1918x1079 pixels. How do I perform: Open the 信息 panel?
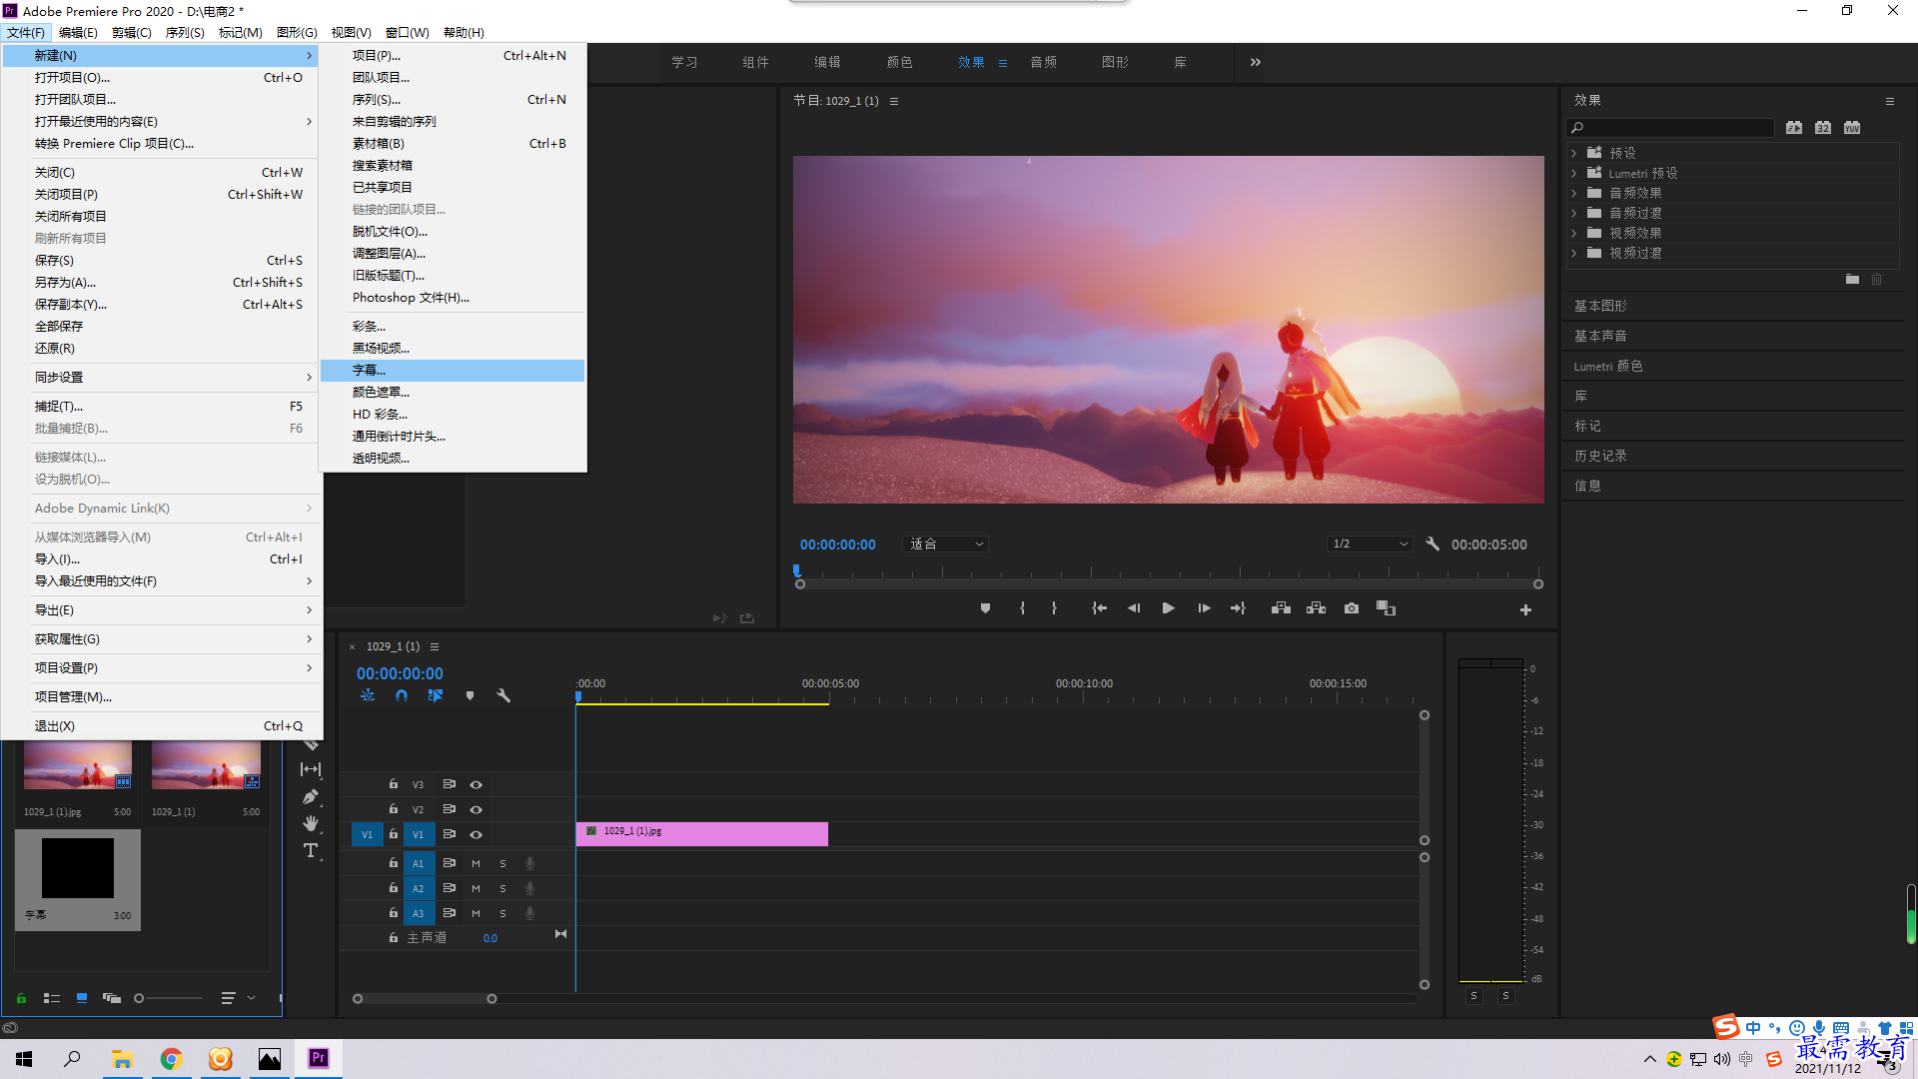(x=1587, y=486)
